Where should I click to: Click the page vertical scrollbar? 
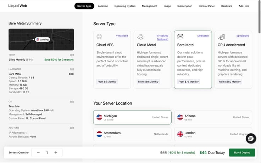(x=260, y=17)
